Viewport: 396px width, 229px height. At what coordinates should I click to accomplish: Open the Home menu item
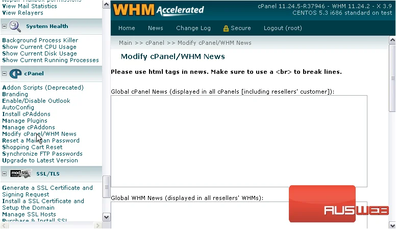127,28
